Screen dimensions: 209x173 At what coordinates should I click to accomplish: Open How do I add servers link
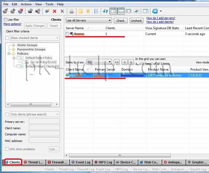point(161,18)
